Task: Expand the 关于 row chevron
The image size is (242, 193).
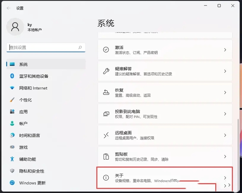Action: pos(225,177)
